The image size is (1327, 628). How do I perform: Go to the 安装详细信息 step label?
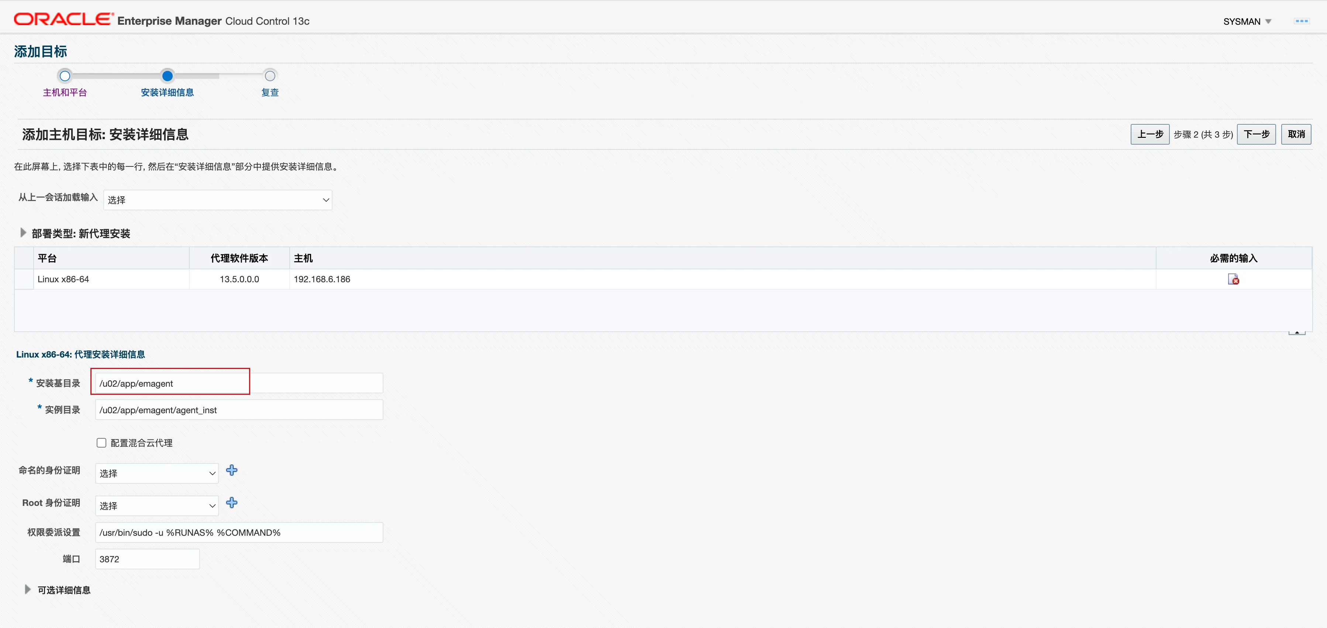(x=167, y=92)
